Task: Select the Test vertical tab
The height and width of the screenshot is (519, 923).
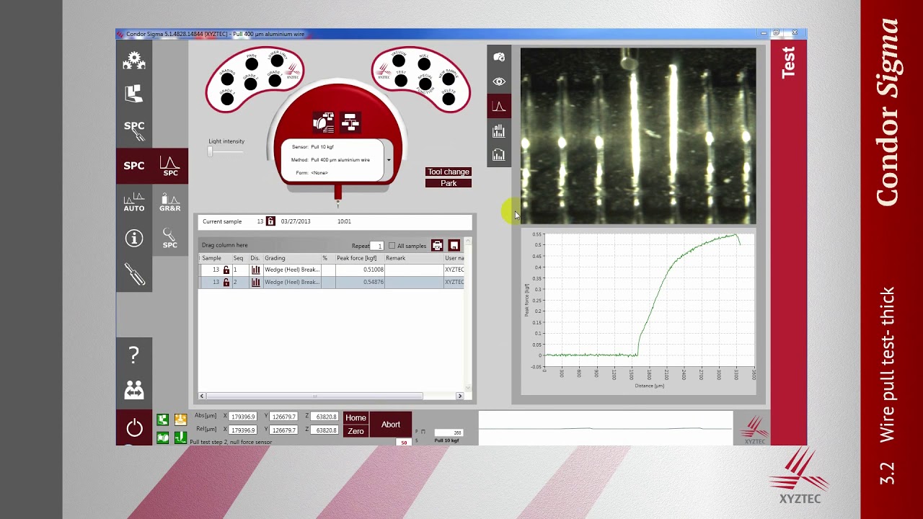Action: point(788,63)
